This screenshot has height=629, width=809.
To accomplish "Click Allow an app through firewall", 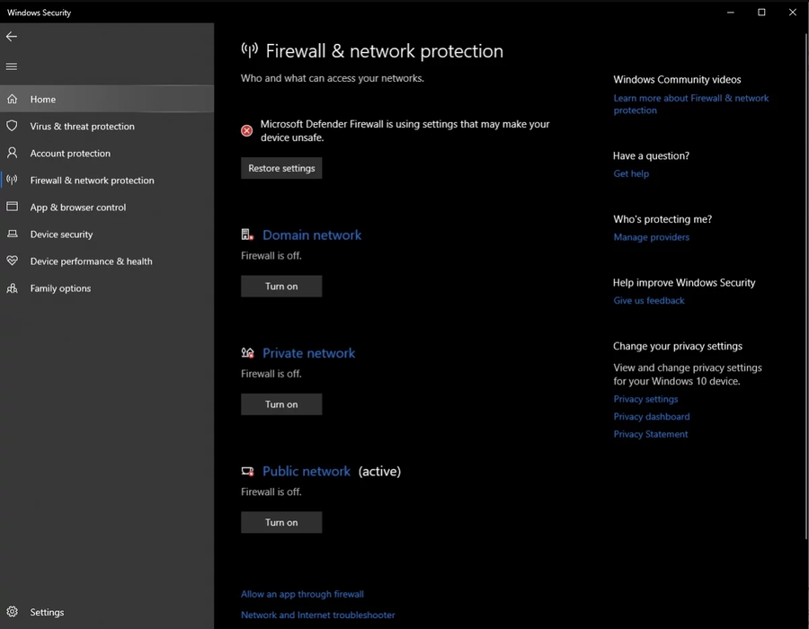I will 302,594.
